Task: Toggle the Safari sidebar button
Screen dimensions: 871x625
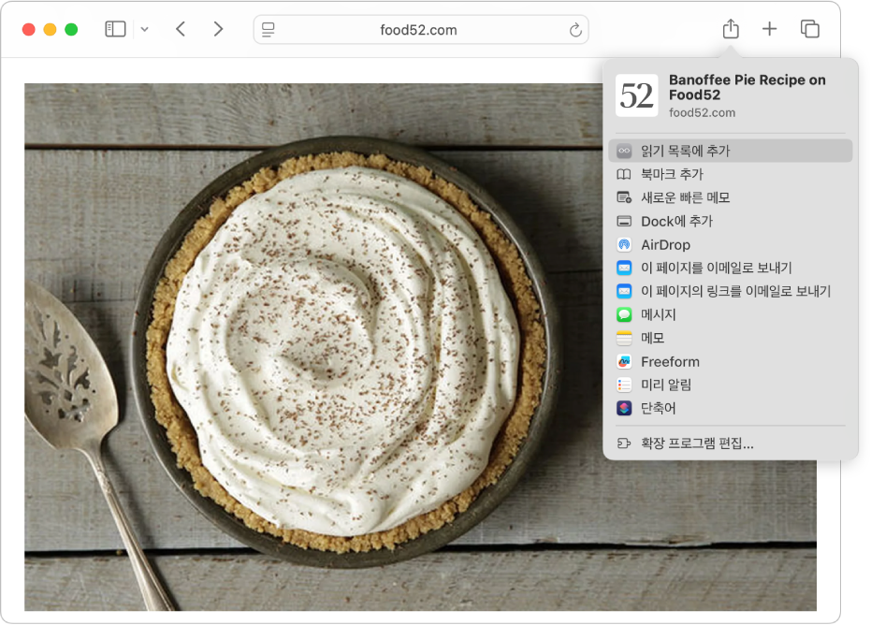Action: pos(115,29)
